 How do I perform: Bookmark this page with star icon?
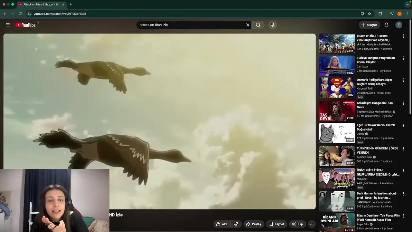(x=370, y=14)
